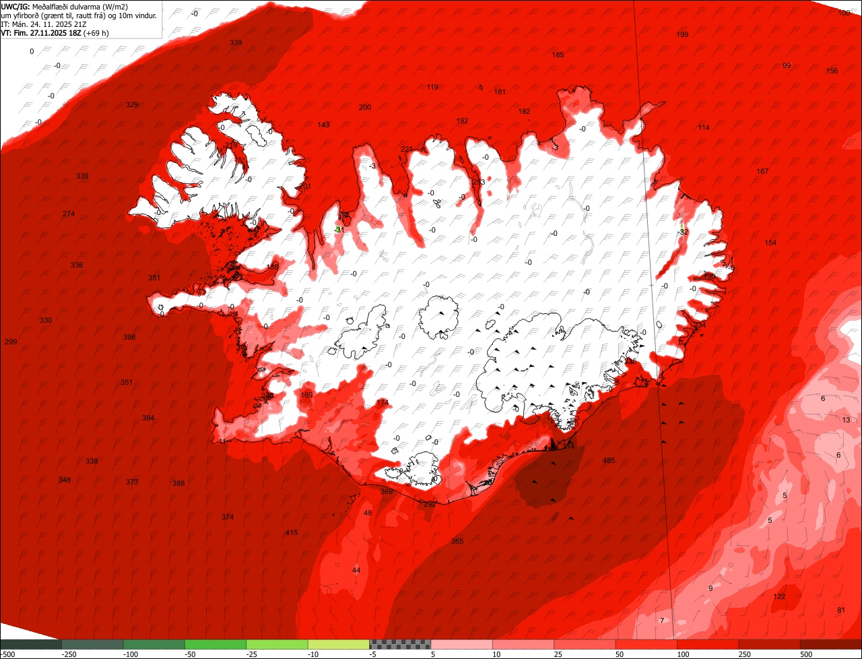Click the value 143 near Húnaflói bay
This screenshot has height=659, width=862.
324,125
